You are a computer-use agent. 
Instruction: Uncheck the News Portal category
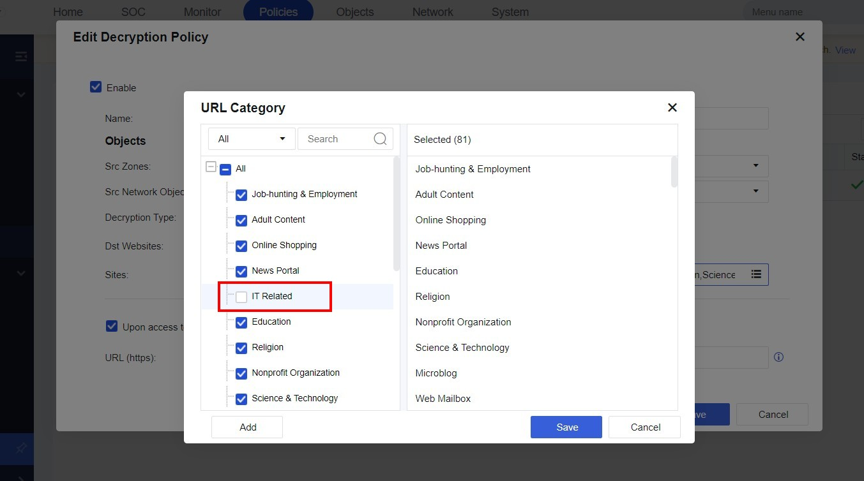[x=241, y=271]
